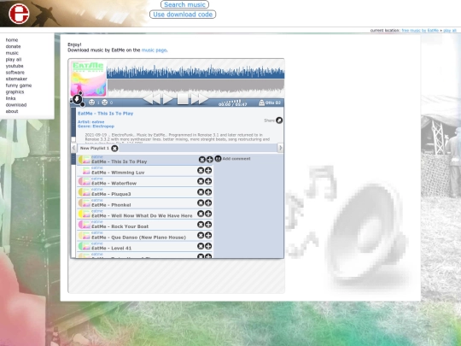The image size is (461, 346).
Task: Click the angry smiley dislike icon
Action: [x=104, y=103]
